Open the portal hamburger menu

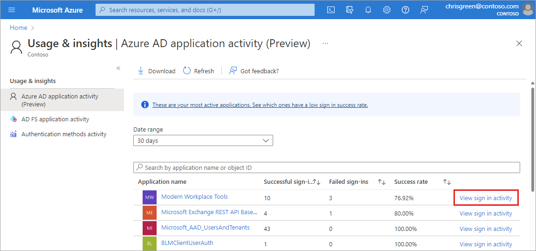tap(12, 10)
